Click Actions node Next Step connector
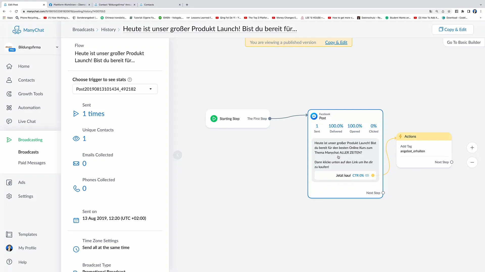 pyautogui.click(x=452, y=162)
